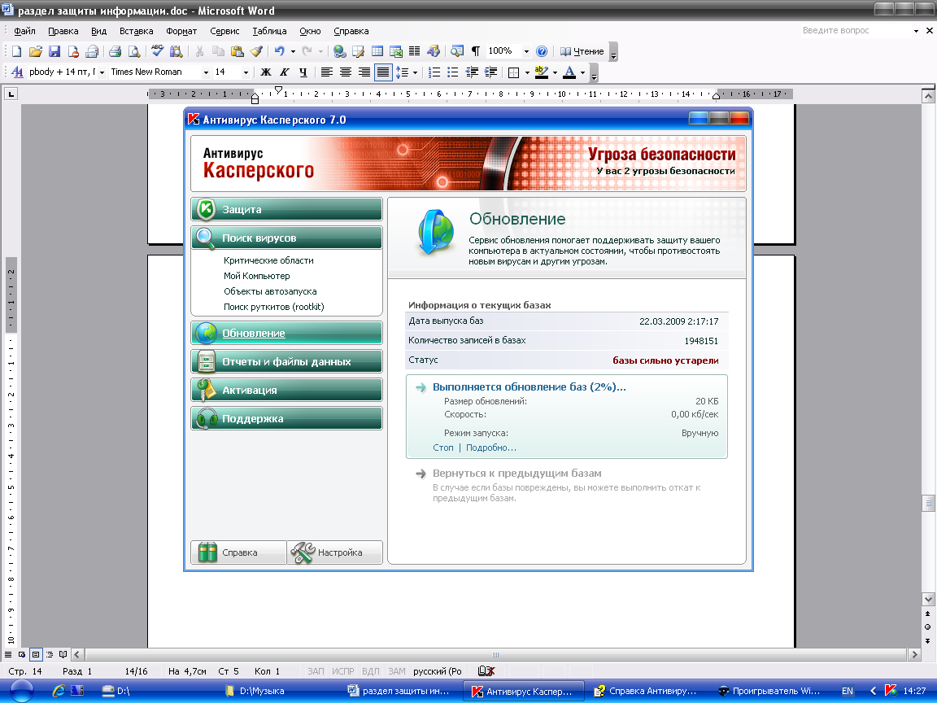The height and width of the screenshot is (703, 937).
Task: Toggle justified alignment
Action: pos(383,72)
